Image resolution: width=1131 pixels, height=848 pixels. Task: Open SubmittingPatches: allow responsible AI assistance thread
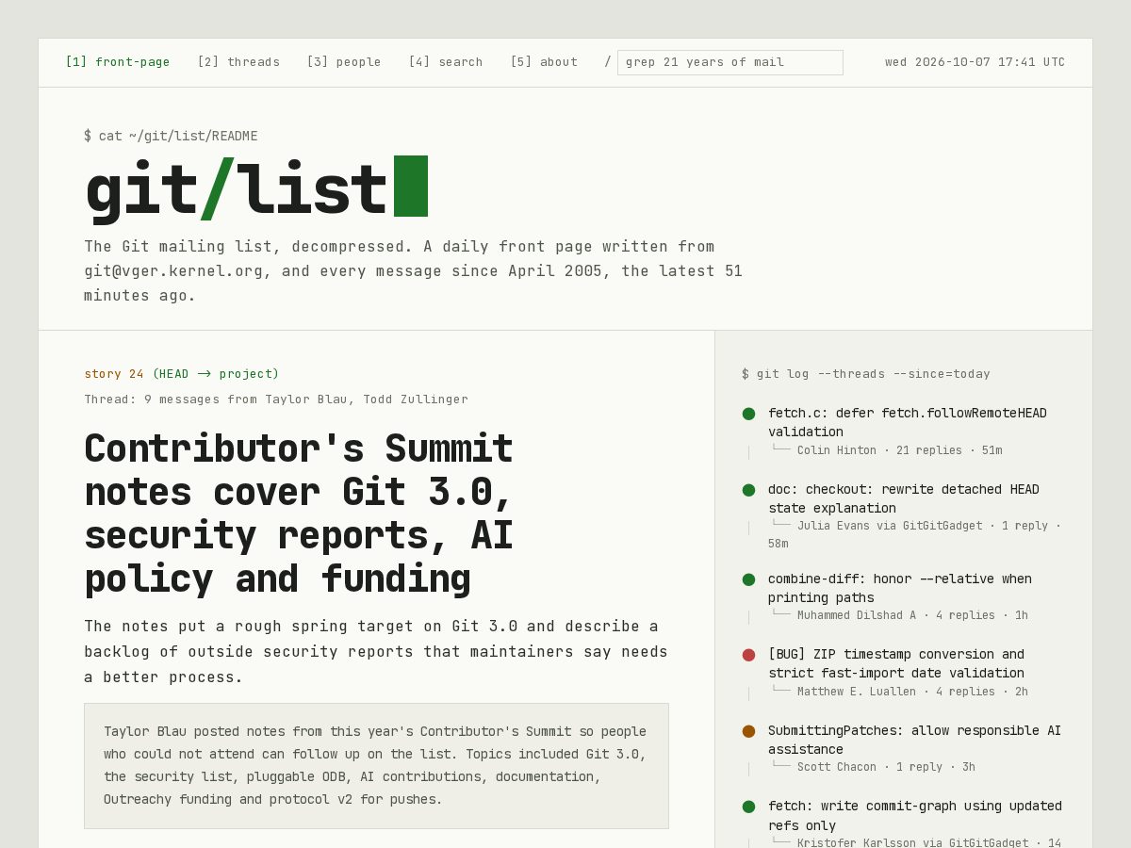(x=915, y=740)
